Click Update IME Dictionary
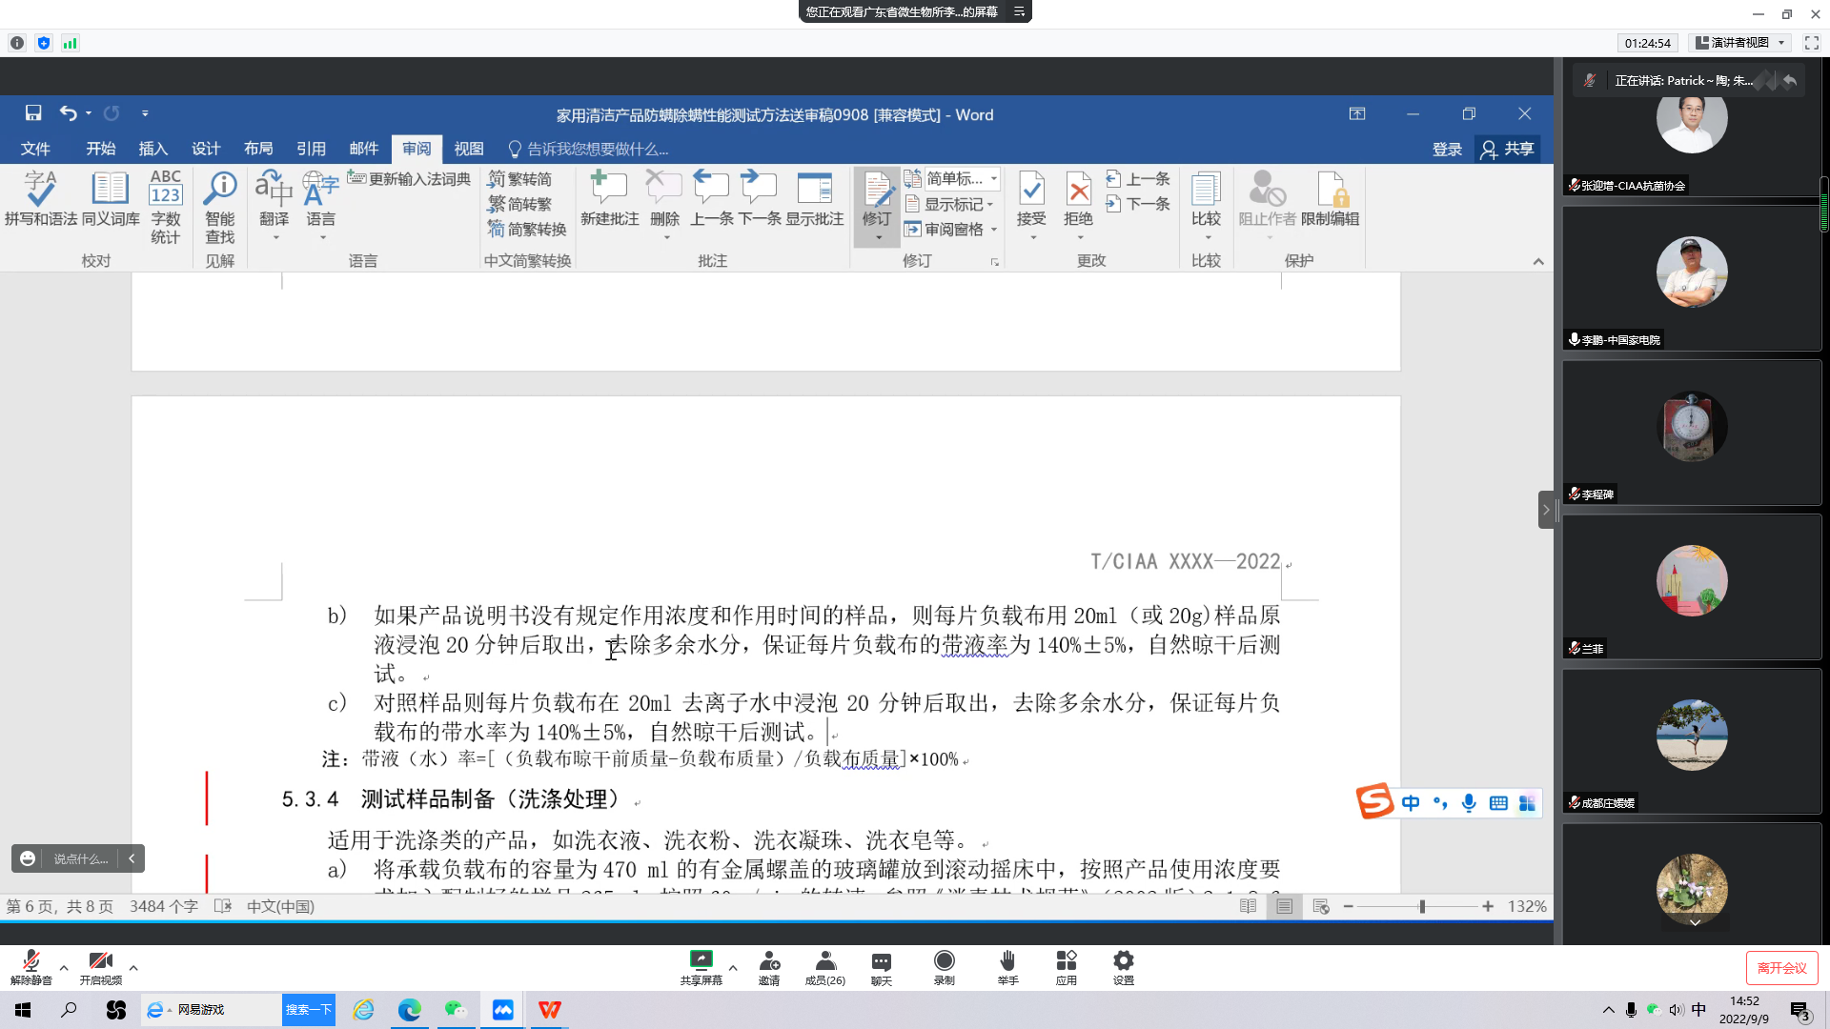 tap(410, 179)
